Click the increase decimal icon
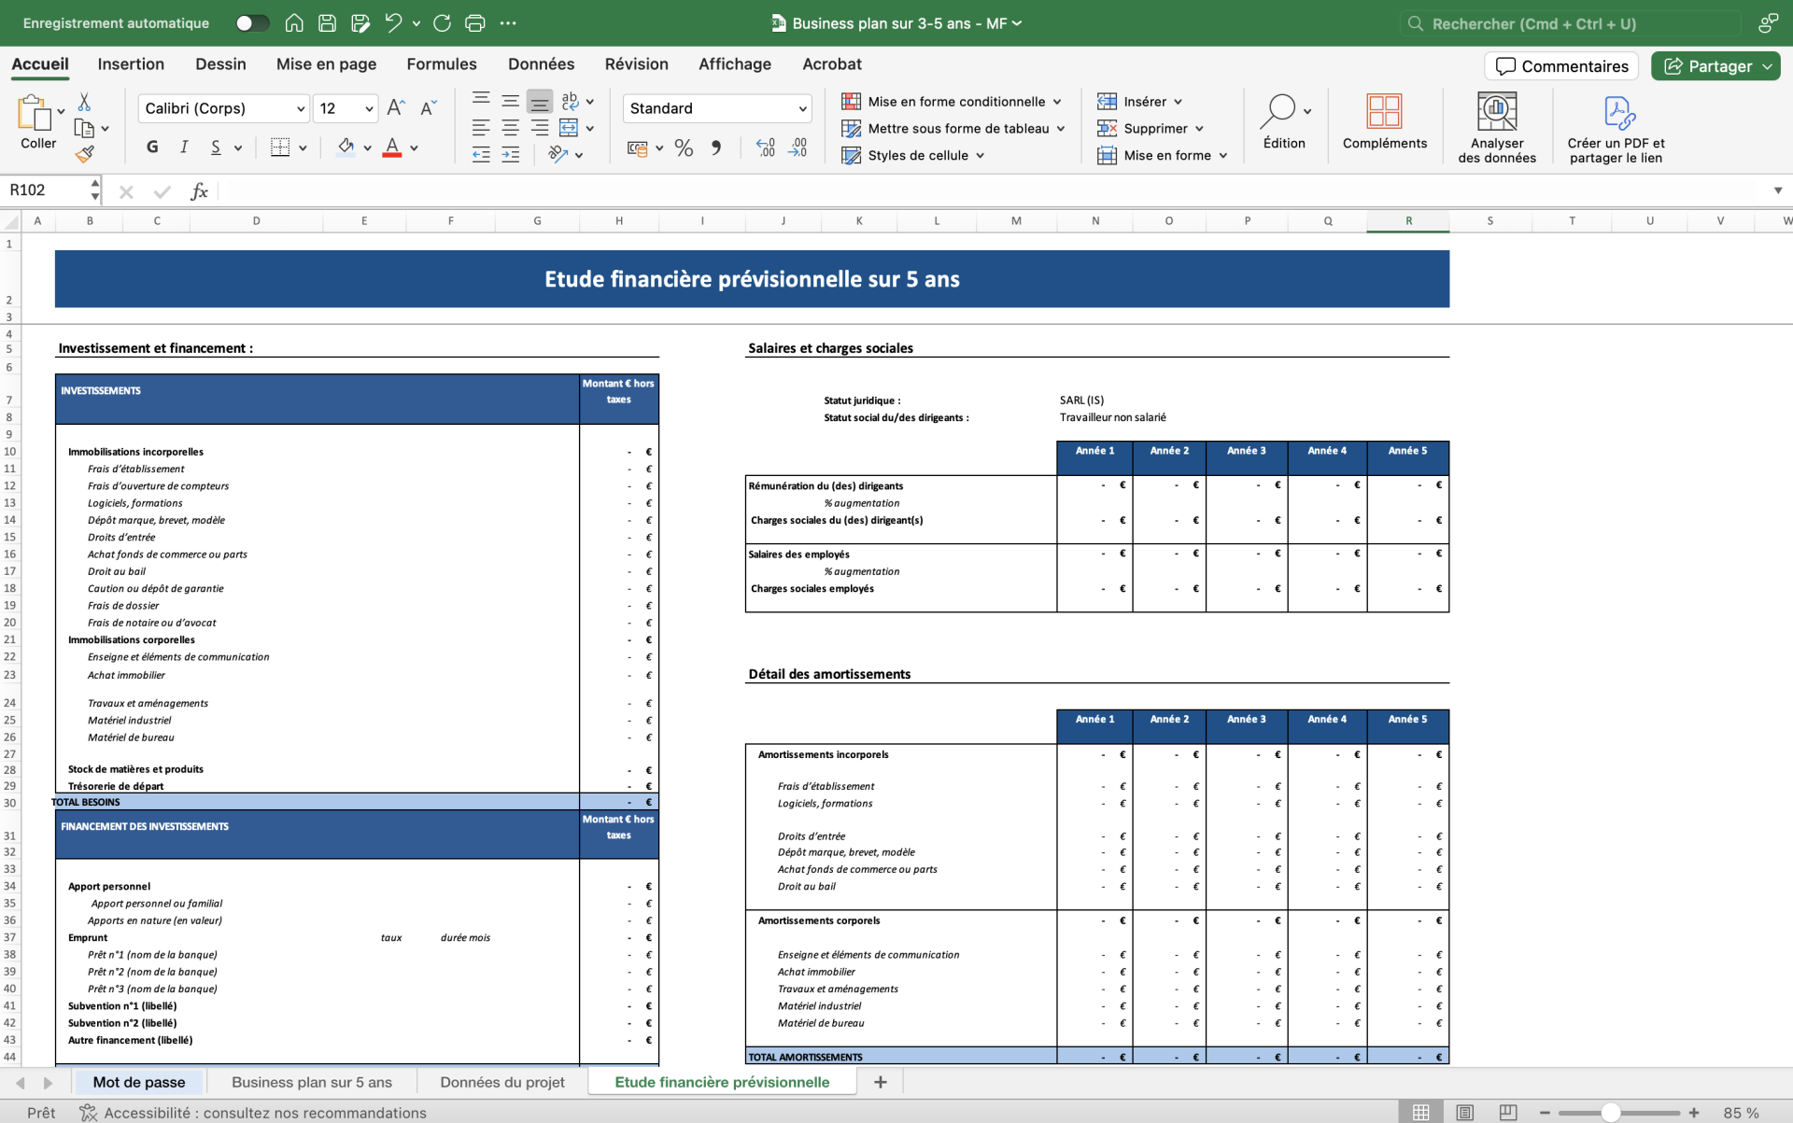1793x1123 pixels. tap(766, 147)
